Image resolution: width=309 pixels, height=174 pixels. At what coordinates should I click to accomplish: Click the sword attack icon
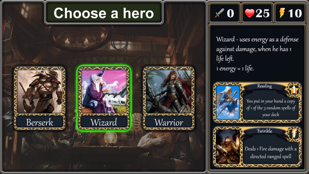tap(219, 13)
